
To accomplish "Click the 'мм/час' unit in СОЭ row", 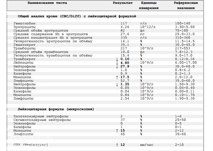I will [146, 145].
